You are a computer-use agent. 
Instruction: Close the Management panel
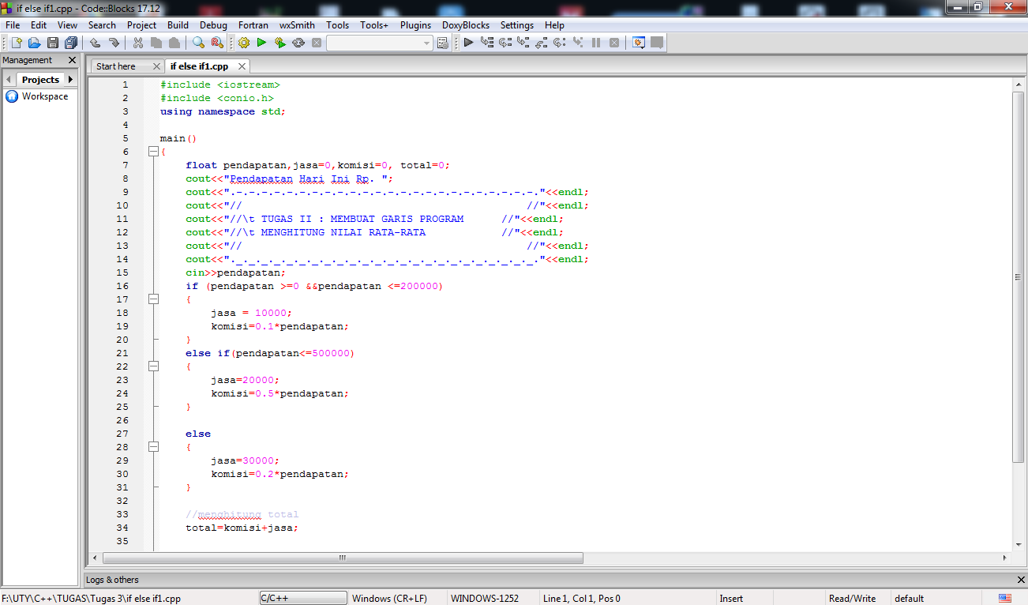72,60
